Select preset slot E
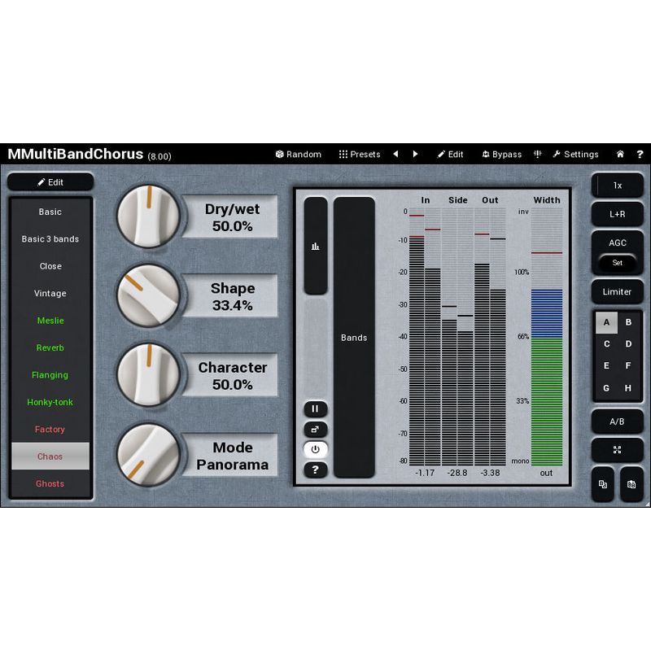 (606, 365)
